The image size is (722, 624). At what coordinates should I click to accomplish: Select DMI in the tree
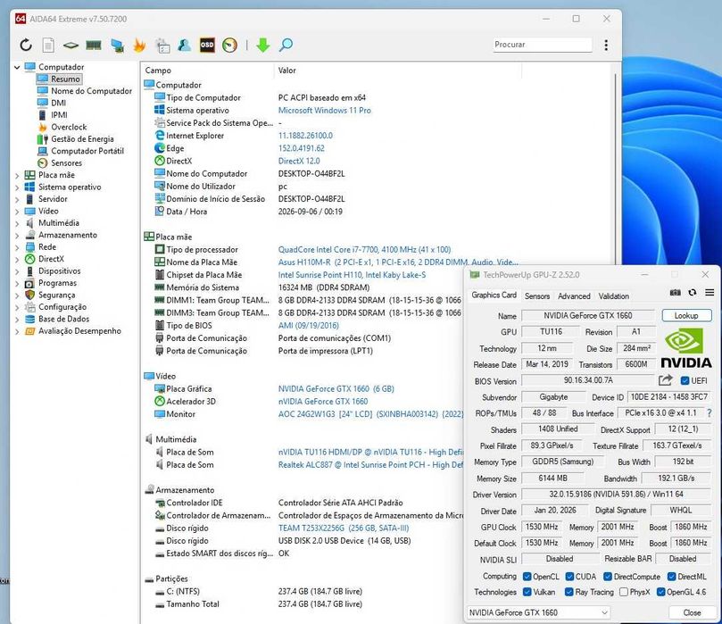58,104
